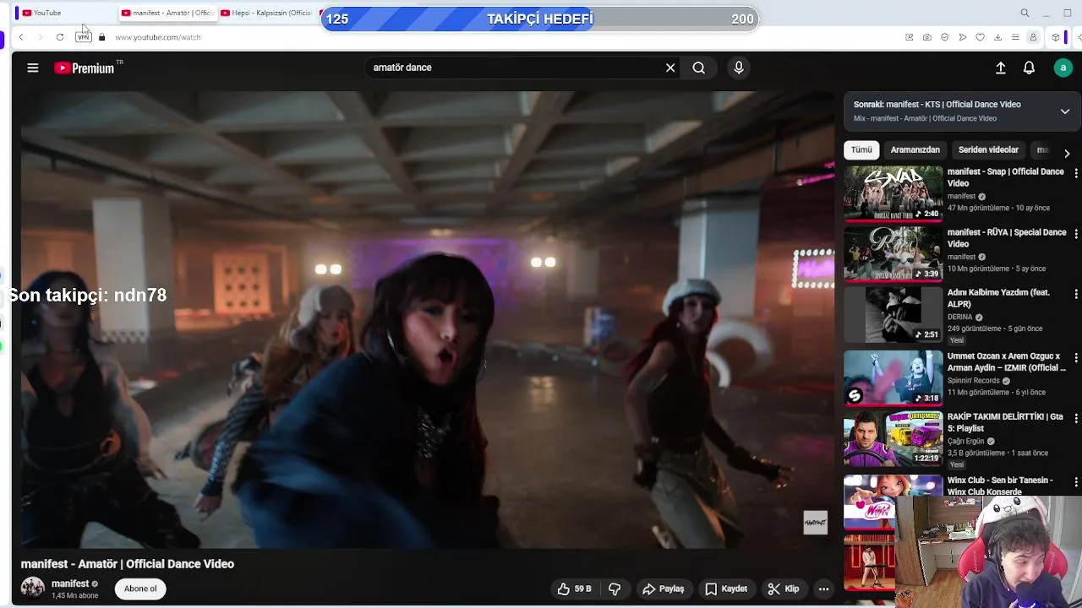Viewport: 1082px width, 608px height.
Task: Dislike the video with thumbs down
Action: click(x=615, y=589)
